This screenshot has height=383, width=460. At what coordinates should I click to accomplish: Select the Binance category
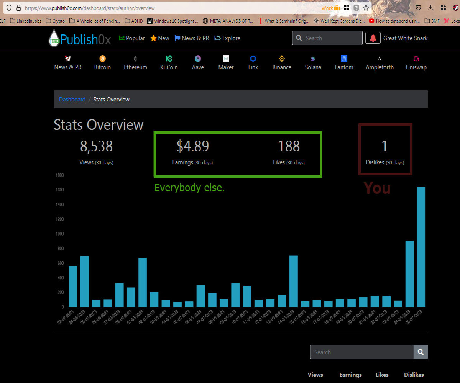(282, 63)
